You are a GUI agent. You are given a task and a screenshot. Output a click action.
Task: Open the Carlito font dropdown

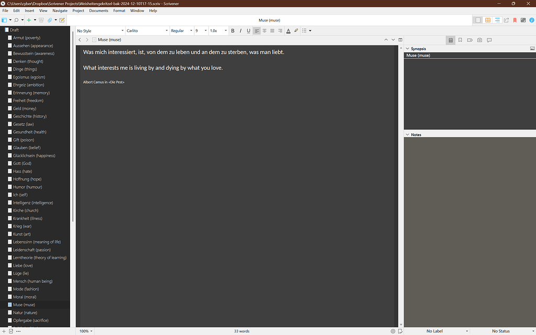pos(148,30)
